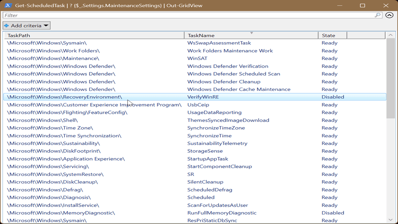Select the StartComponentCleanup task
398x224 pixels.
[x=220, y=167]
